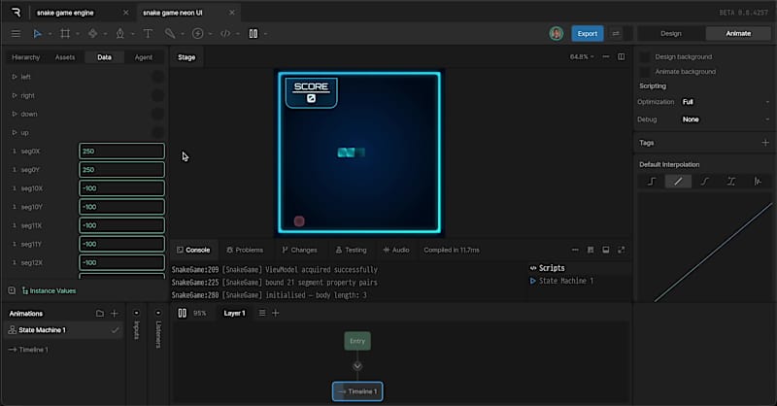Select the Artboard frame tool
The image size is (777, 406).
65,34
